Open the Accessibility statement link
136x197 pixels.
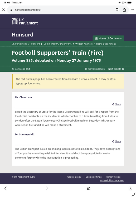tap(112, 180)
